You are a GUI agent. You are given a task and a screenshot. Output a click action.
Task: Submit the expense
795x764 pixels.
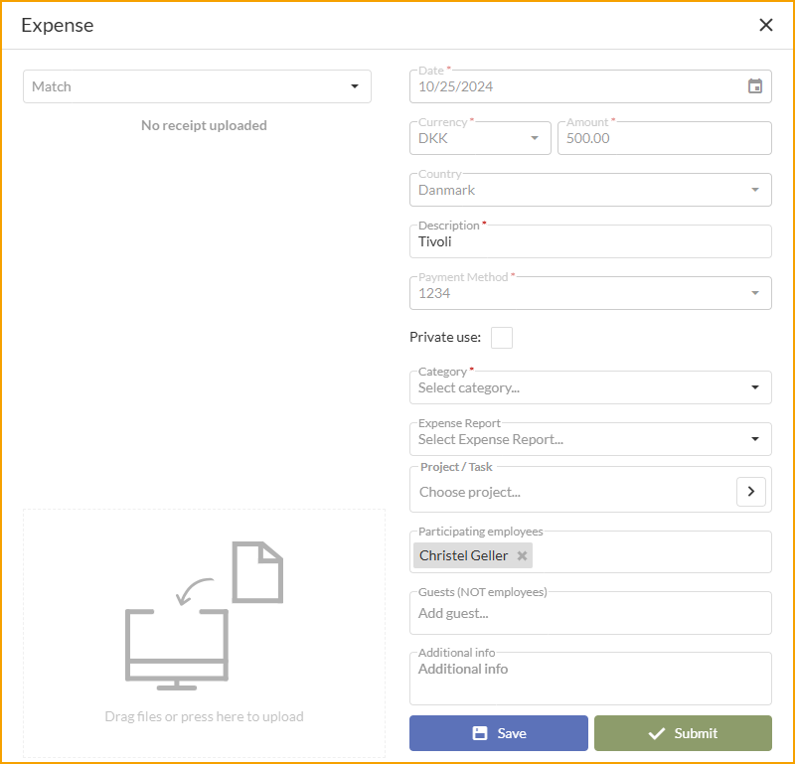coord(682,733)
